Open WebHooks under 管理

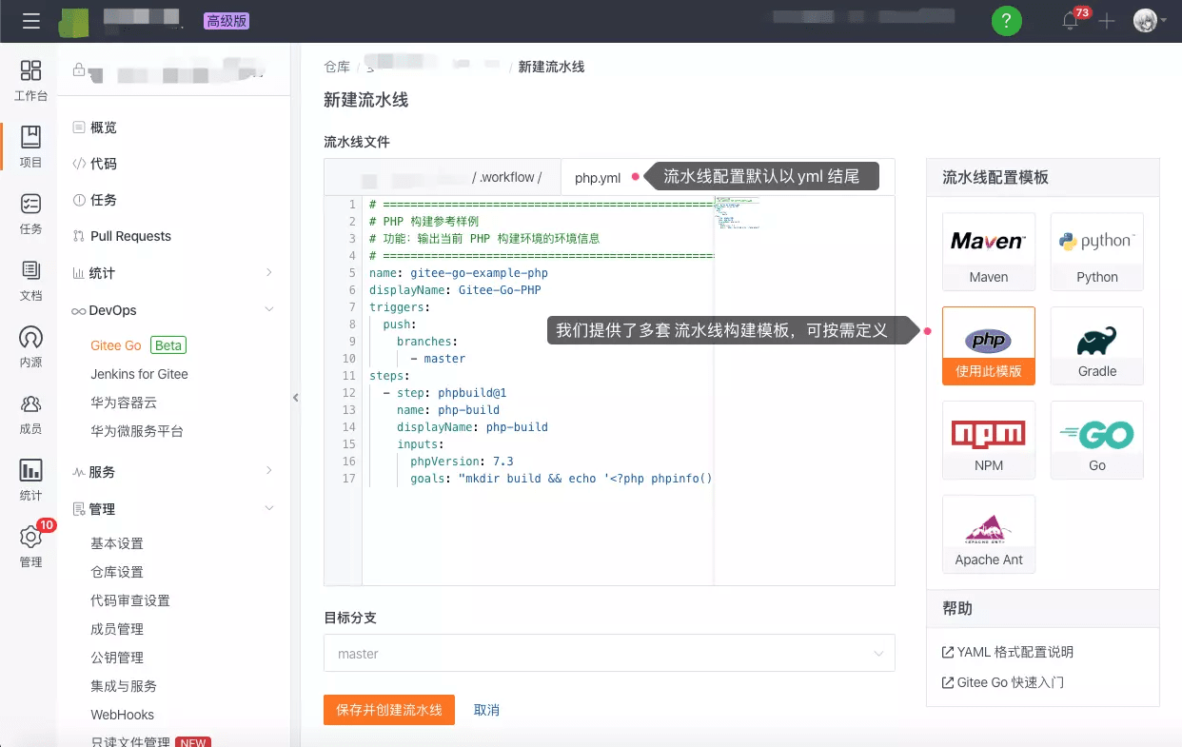[x=122, y=715]
